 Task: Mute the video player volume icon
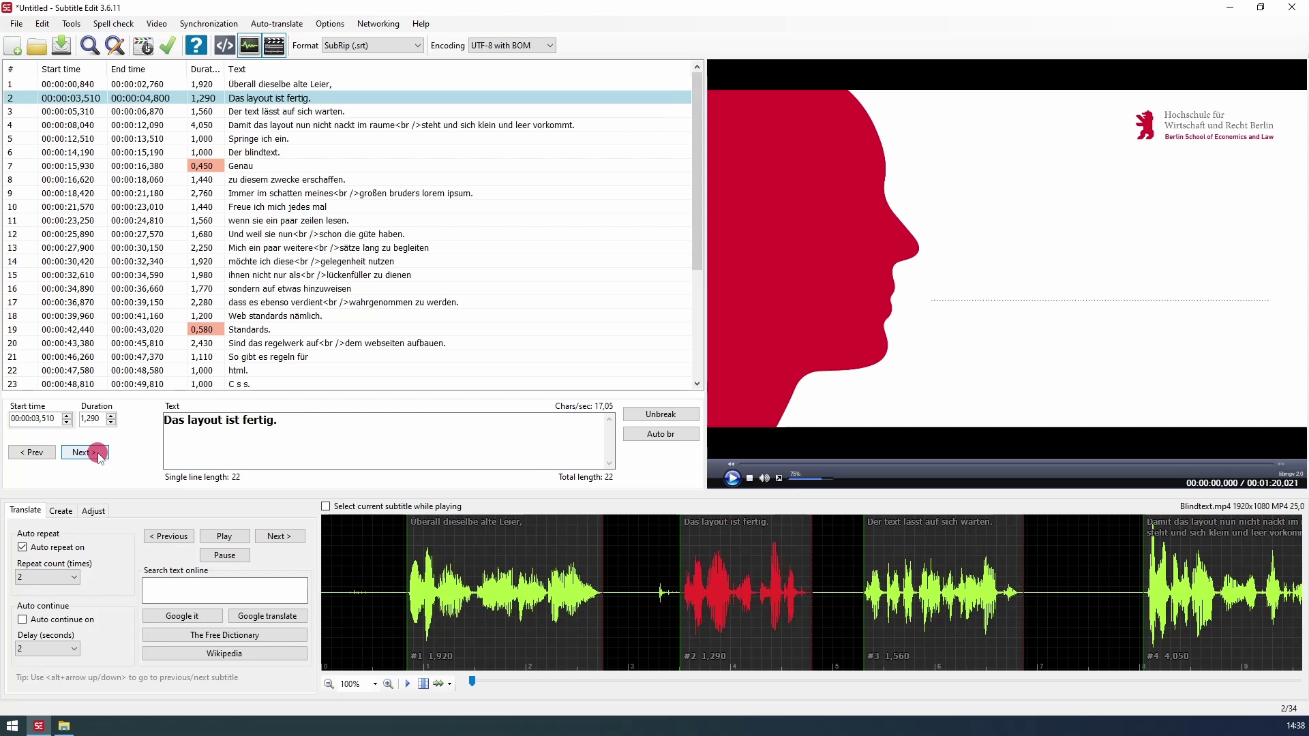[764, 478]
